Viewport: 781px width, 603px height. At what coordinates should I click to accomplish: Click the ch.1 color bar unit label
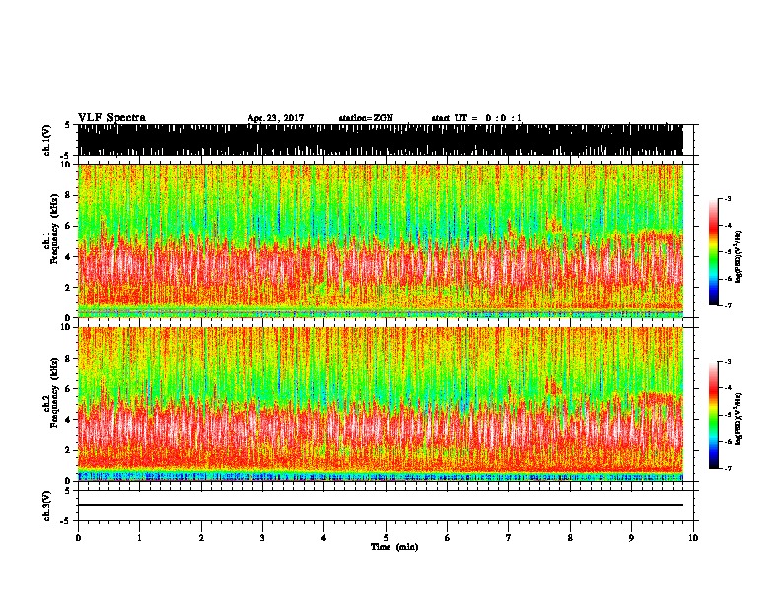[x=739, y=257]
